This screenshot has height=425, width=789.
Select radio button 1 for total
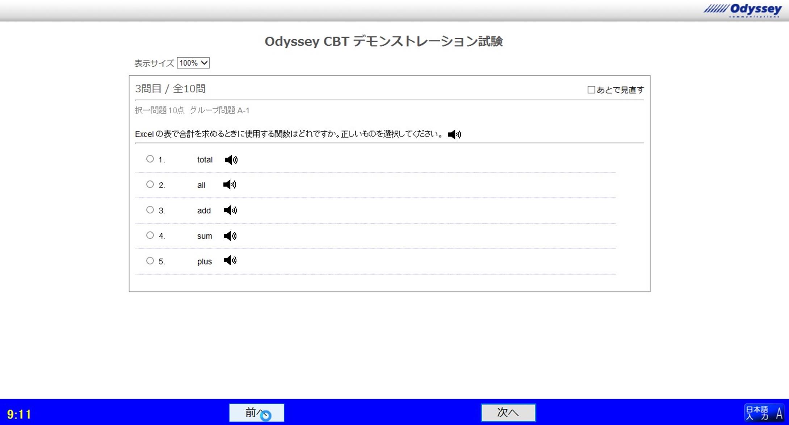pos(150,159)
